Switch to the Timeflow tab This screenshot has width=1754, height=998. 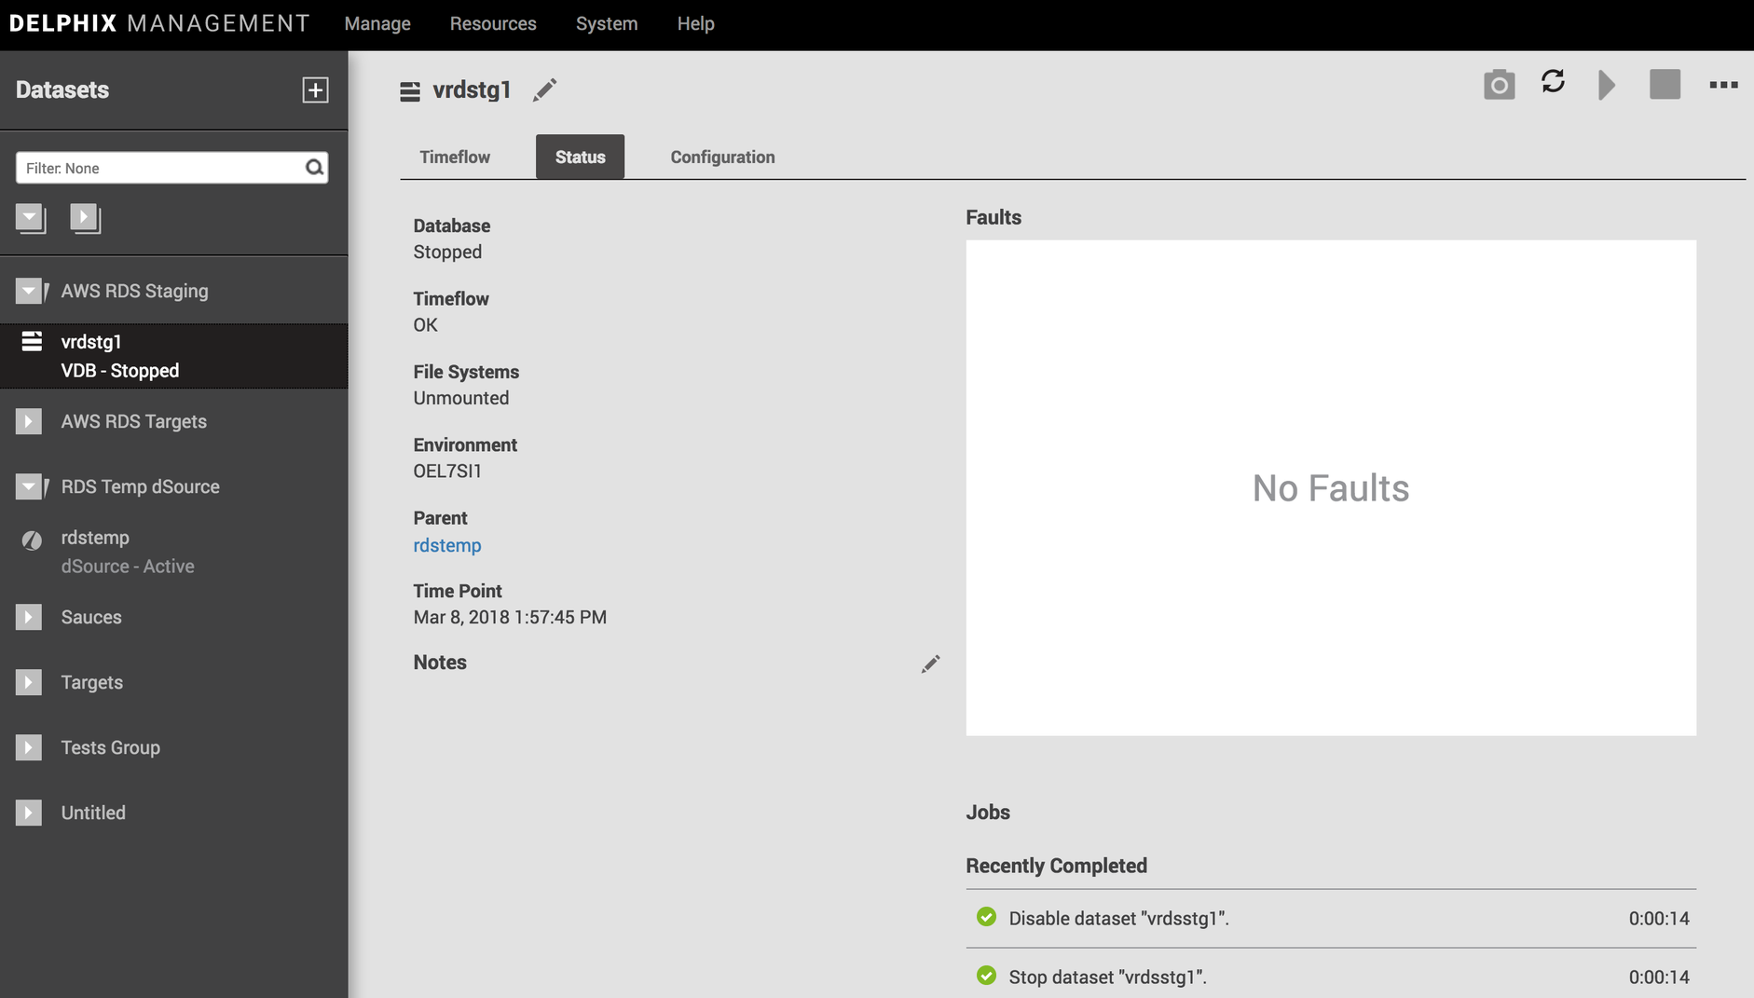pos(455,157)
